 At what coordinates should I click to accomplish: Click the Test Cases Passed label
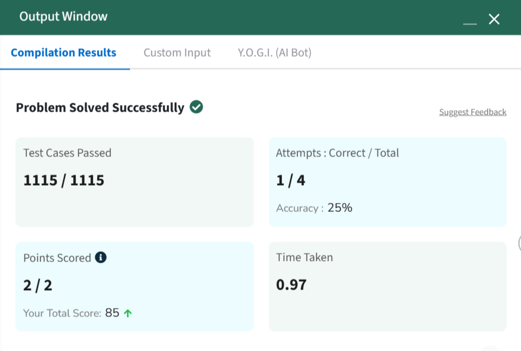pos(67,153)
